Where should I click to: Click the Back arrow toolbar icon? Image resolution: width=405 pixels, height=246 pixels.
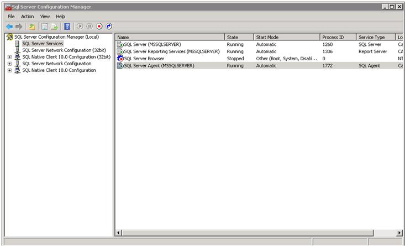pos(9,27)
